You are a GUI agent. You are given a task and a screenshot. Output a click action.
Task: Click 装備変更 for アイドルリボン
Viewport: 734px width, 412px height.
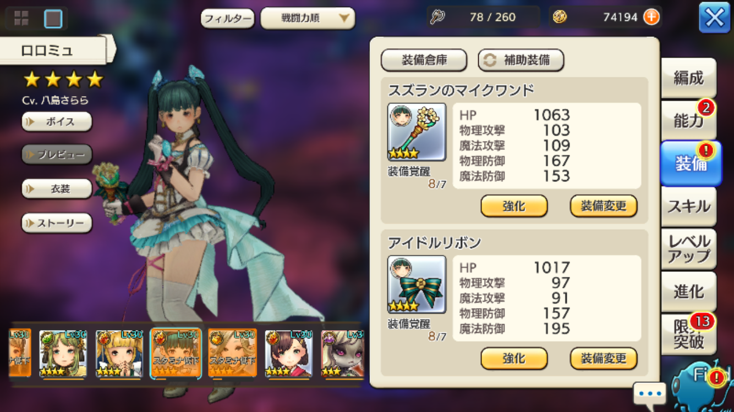(604, 359)
